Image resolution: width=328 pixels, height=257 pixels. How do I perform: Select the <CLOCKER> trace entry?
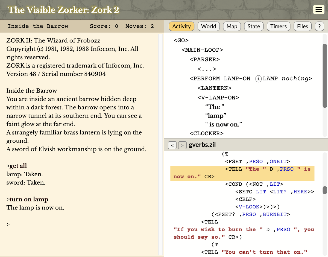coord(206,133)
